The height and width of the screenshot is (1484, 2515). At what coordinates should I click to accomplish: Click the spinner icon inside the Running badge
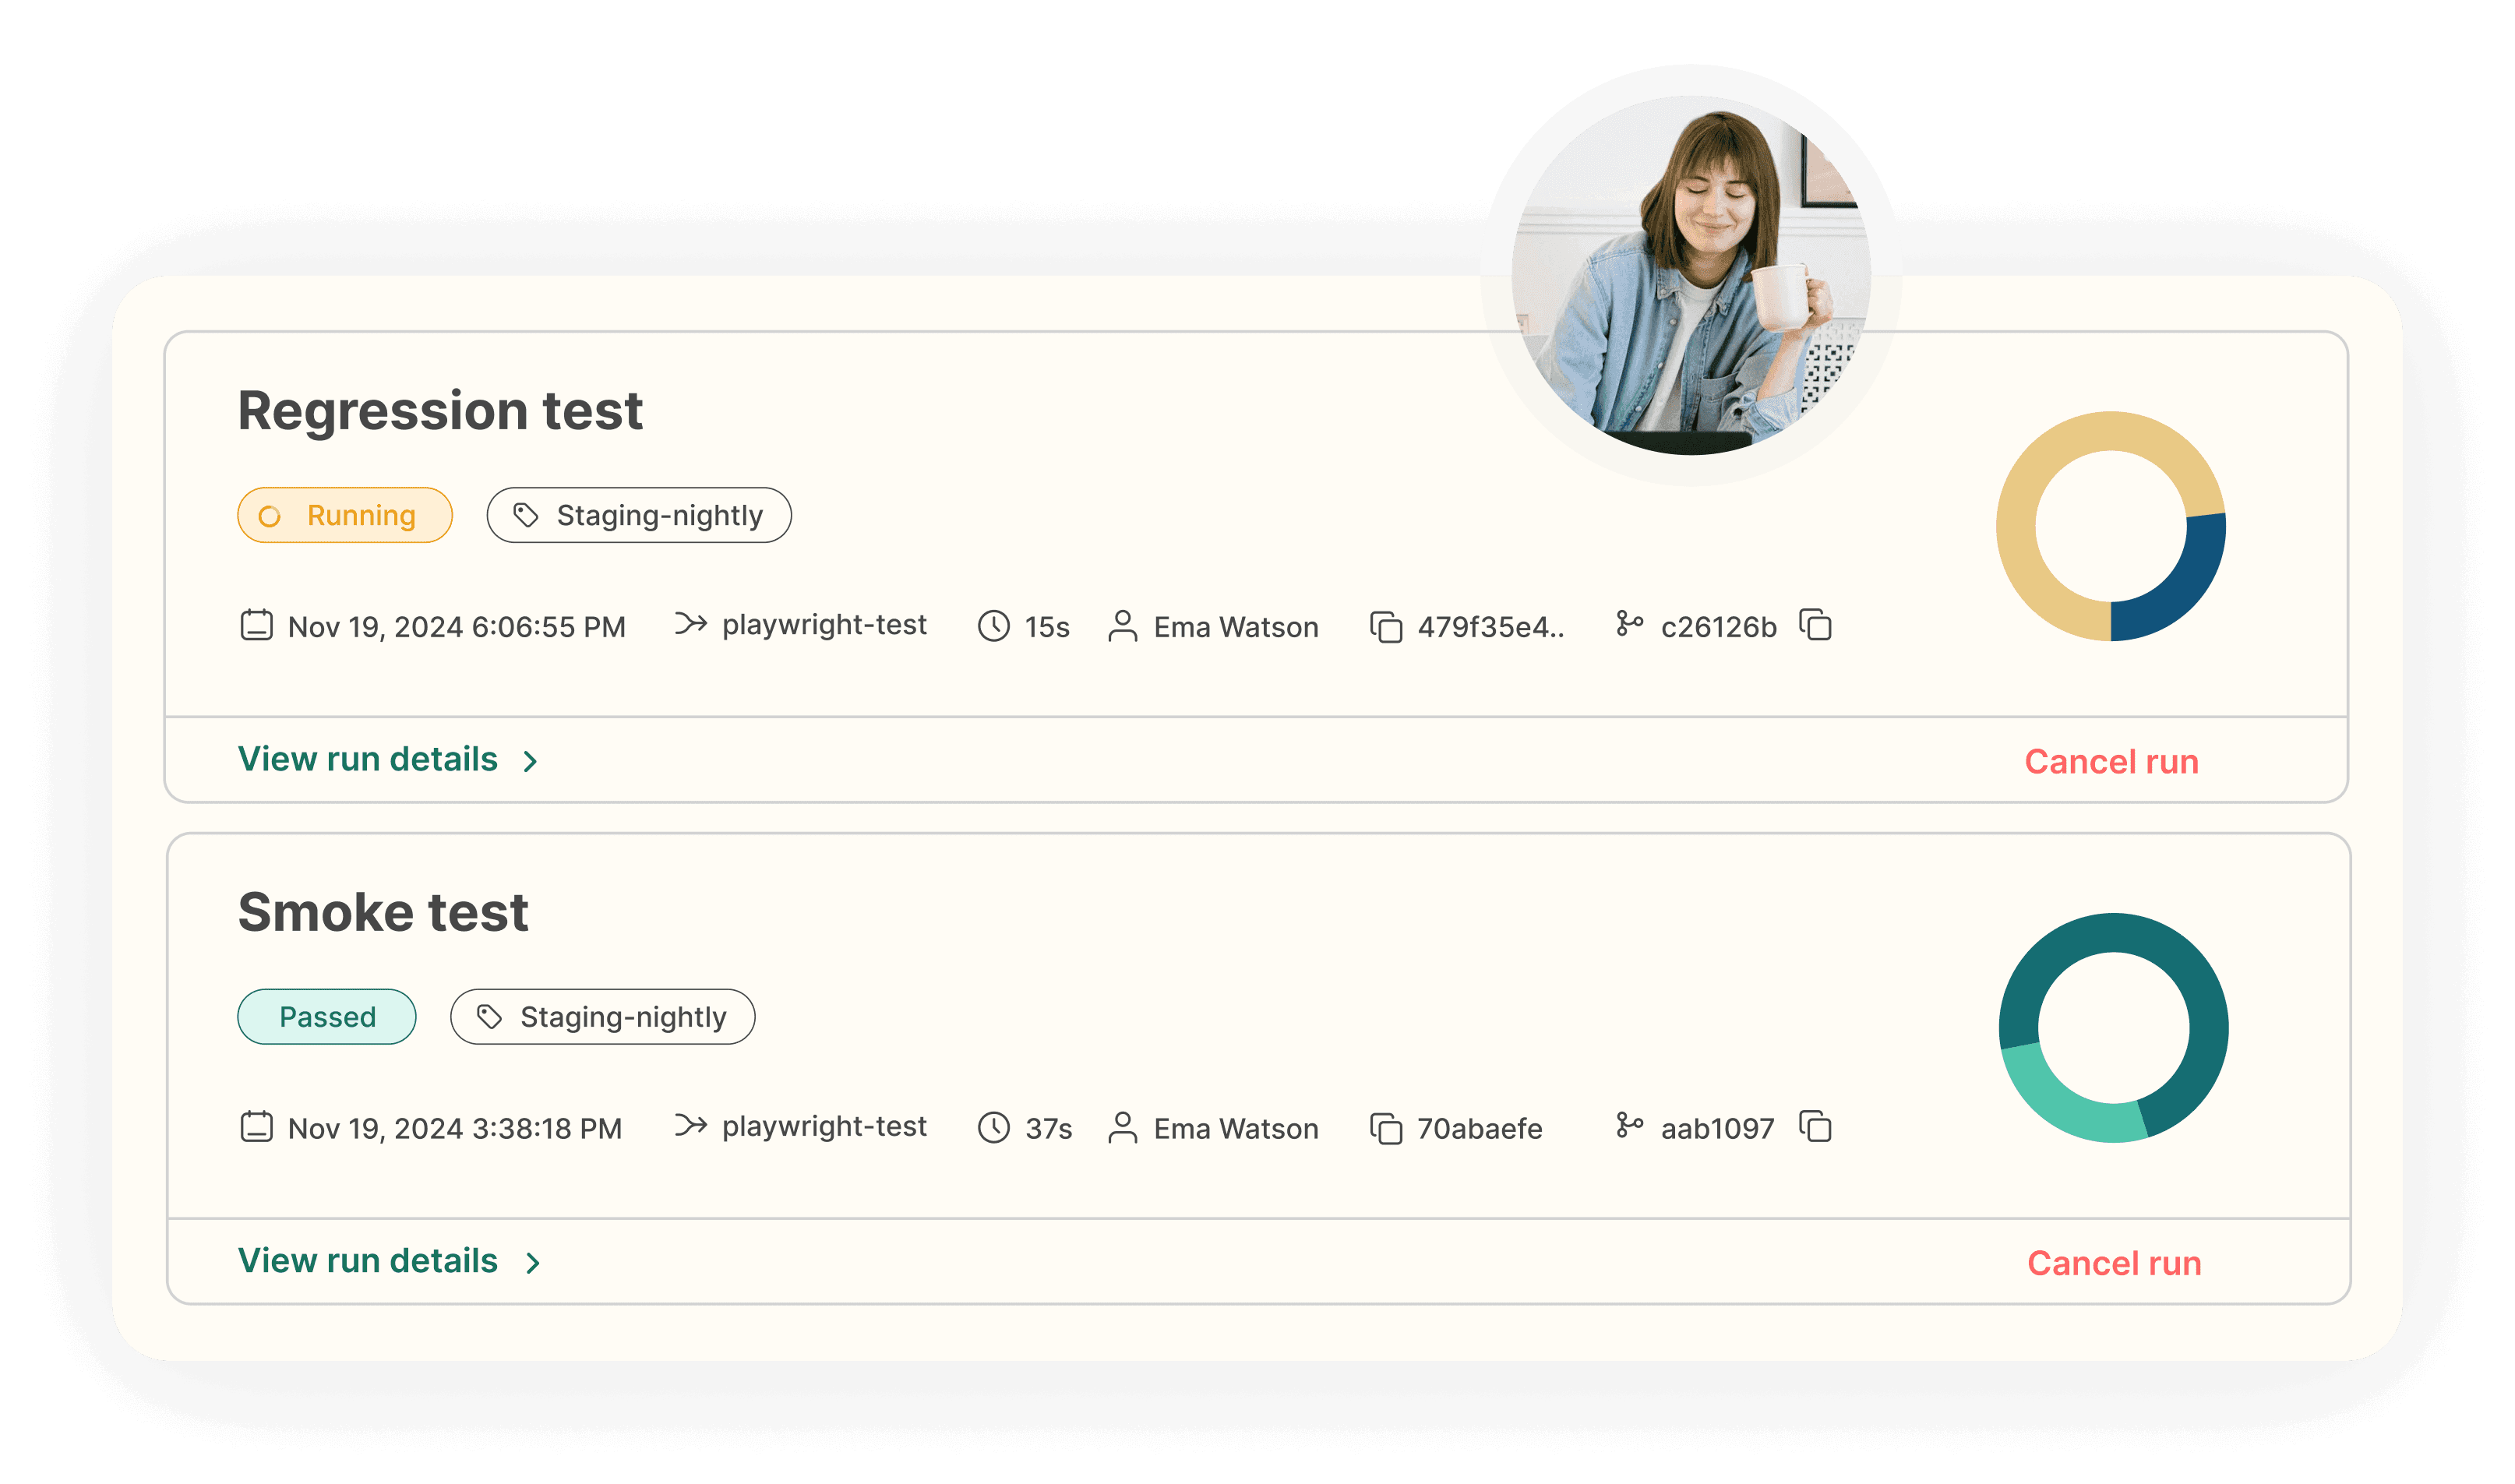coord(270,515)
